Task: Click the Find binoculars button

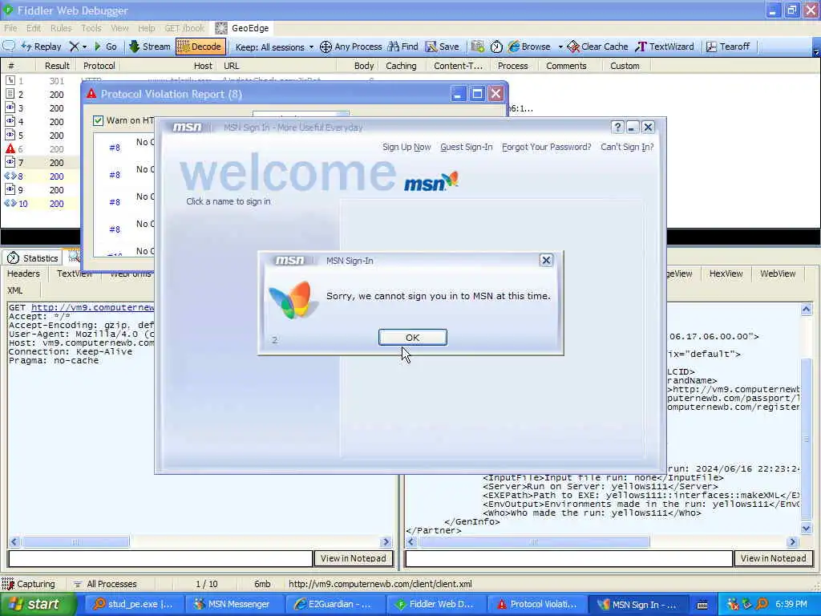Action: tap(402, 47)
